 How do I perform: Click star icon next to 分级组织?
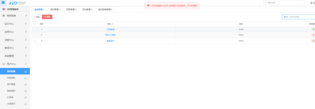point(25,104)
